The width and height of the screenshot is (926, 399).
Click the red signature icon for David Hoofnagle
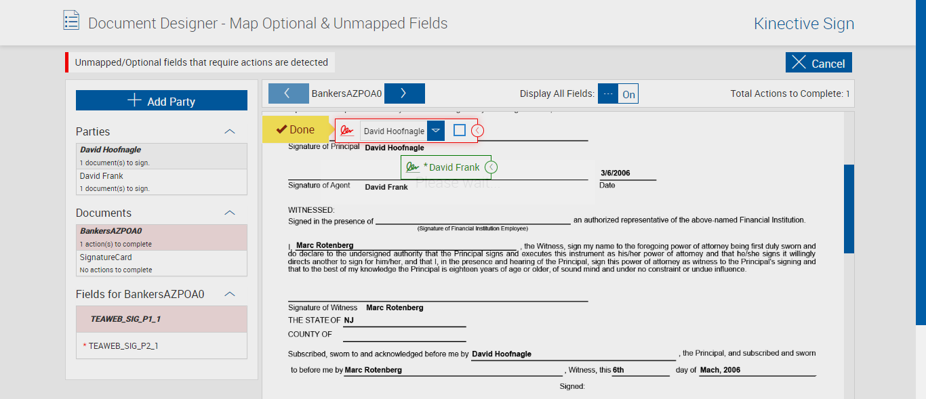pos(347,131)
